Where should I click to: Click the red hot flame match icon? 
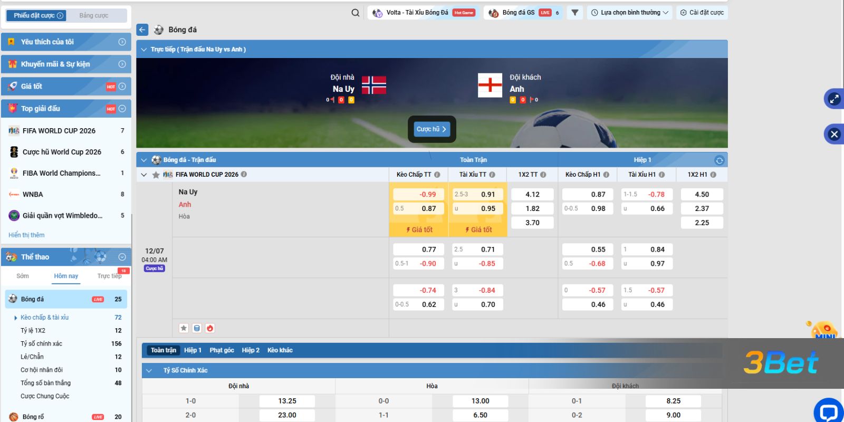(210, 328)
